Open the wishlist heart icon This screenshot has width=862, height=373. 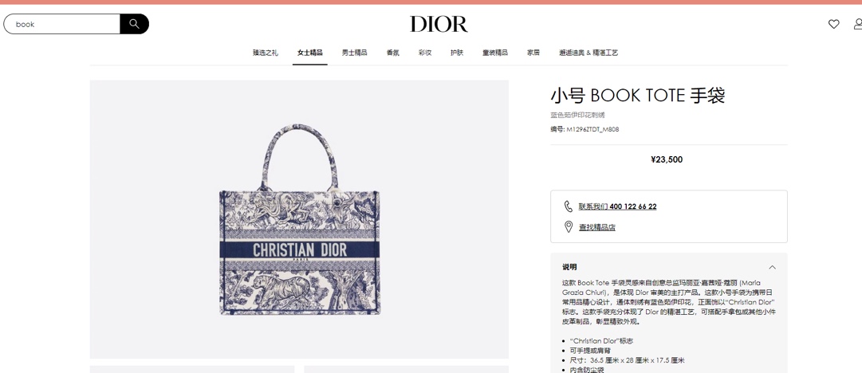pyautogui.click(x=833, y=24)
